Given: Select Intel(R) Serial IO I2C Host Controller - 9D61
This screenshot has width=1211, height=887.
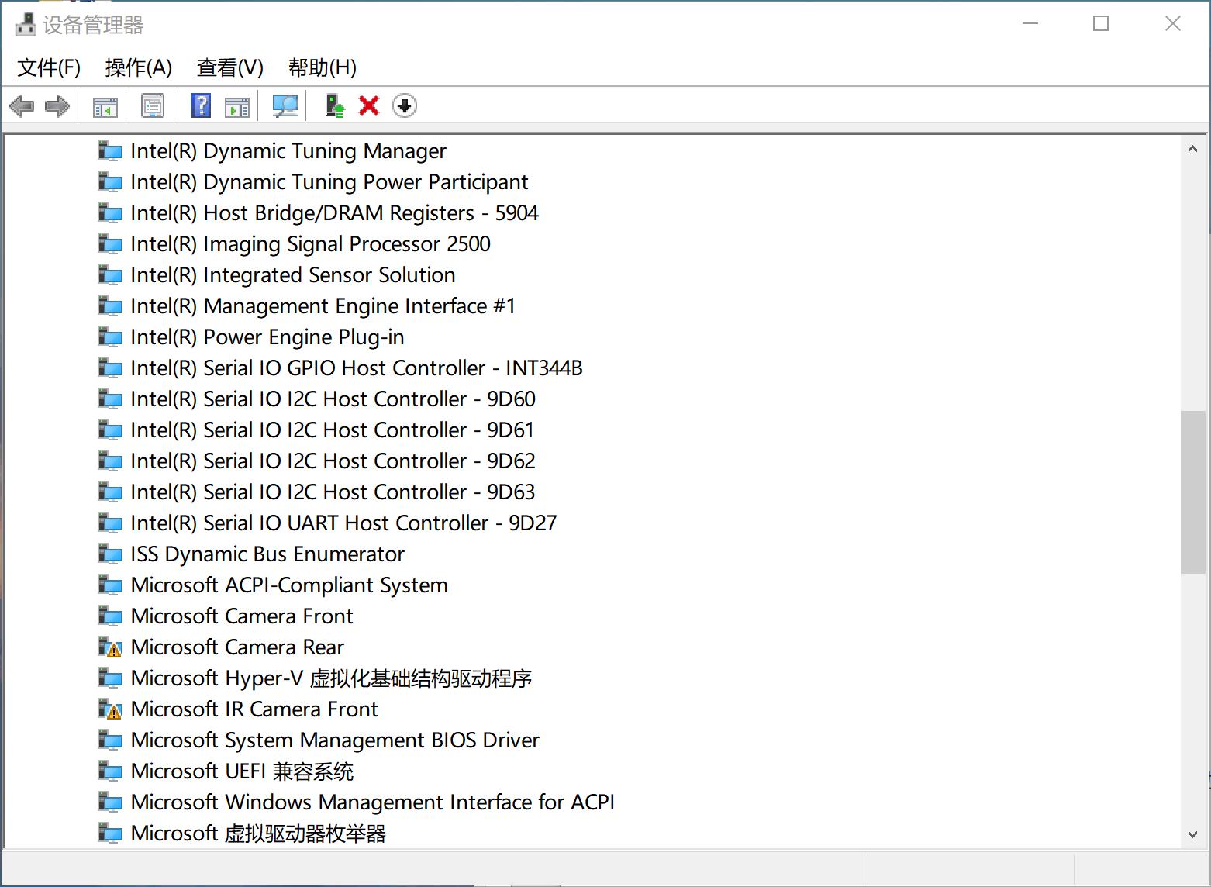Looking at the screenshot, I should [332, 430].
